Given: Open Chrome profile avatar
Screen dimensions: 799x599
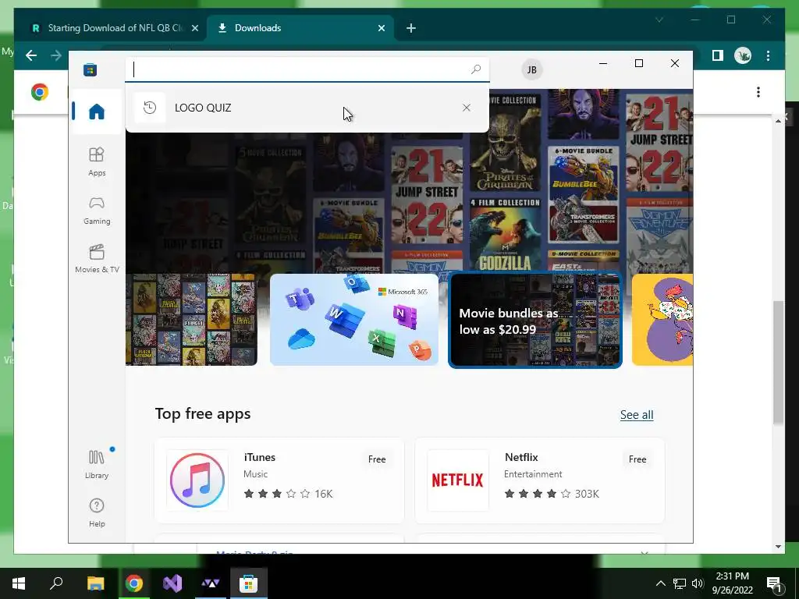Looking at the screenshot, I should coord(743,55).
